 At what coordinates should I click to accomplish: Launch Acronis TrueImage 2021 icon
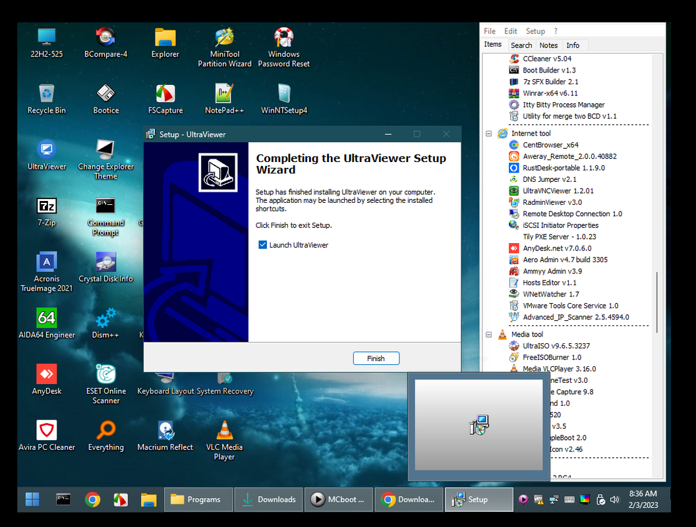point(46,272)
